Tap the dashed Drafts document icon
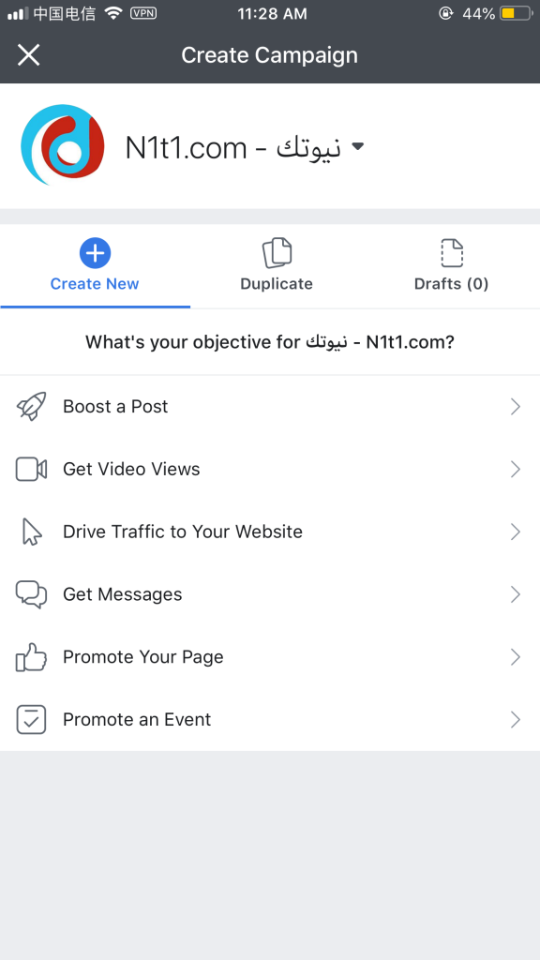The width and height of the screenshot is (540, 960). click(452, 253)
